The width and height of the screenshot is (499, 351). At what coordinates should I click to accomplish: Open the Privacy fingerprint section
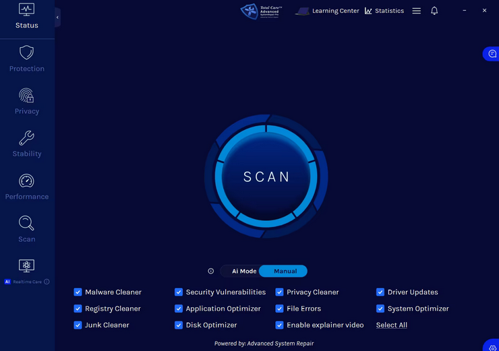click(26, 101)
